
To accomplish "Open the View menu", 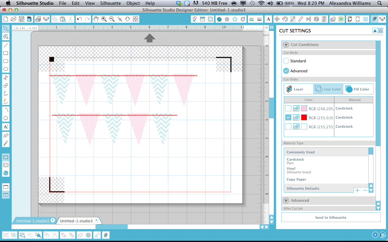I will 90,3.
